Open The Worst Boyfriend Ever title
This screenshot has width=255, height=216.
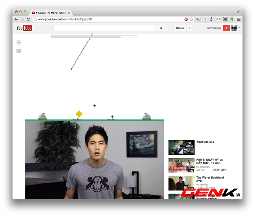click(x=210, y=179)
